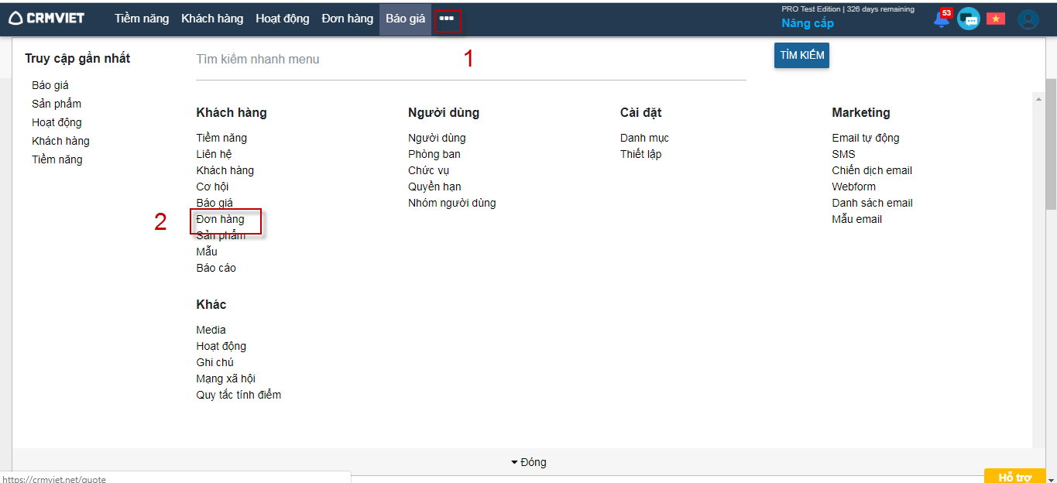
Task: Open Đơn hàng under Khách hàng section
Action: [221, 219]
